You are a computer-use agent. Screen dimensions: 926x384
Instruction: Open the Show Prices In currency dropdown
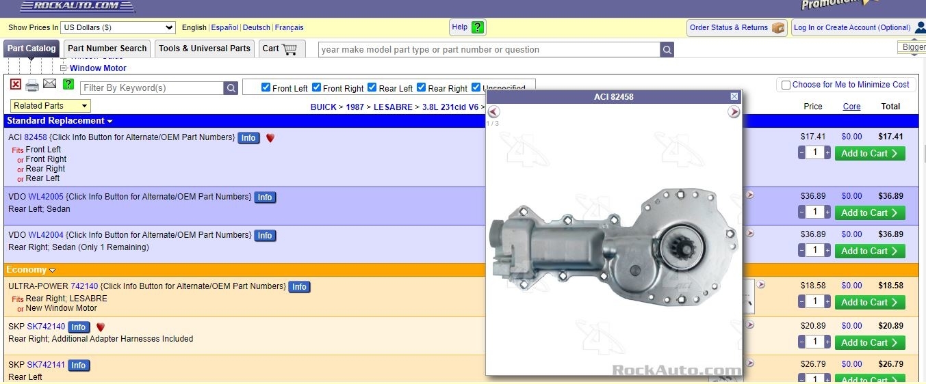pyautogui.click(x=118, y=27)
